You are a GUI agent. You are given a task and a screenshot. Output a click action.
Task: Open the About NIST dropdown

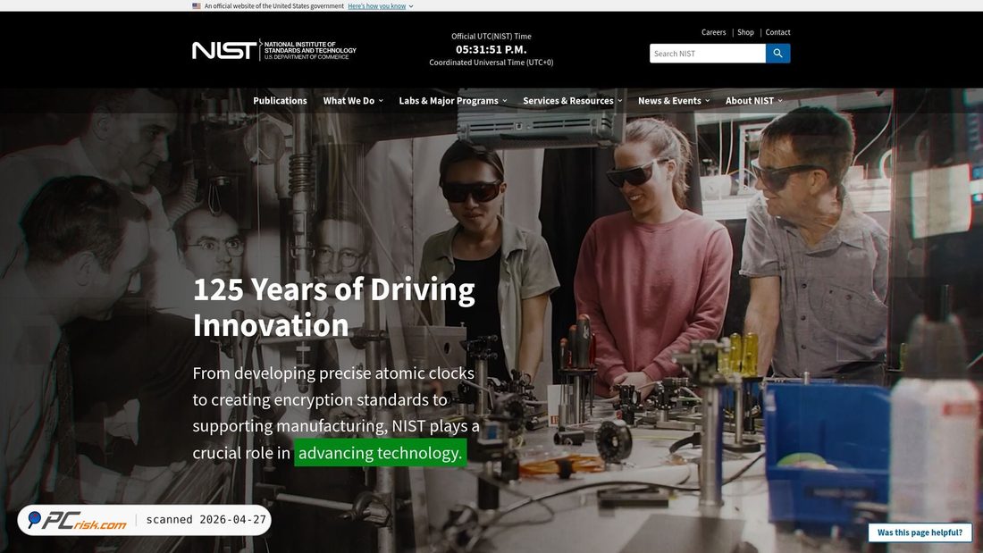click(753, 101)
